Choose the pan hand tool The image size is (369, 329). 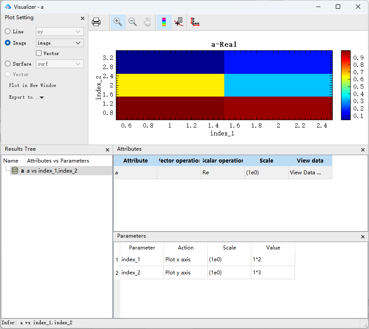[147, 22]
